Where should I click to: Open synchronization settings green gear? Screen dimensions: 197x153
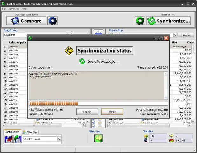coord(140,21)
